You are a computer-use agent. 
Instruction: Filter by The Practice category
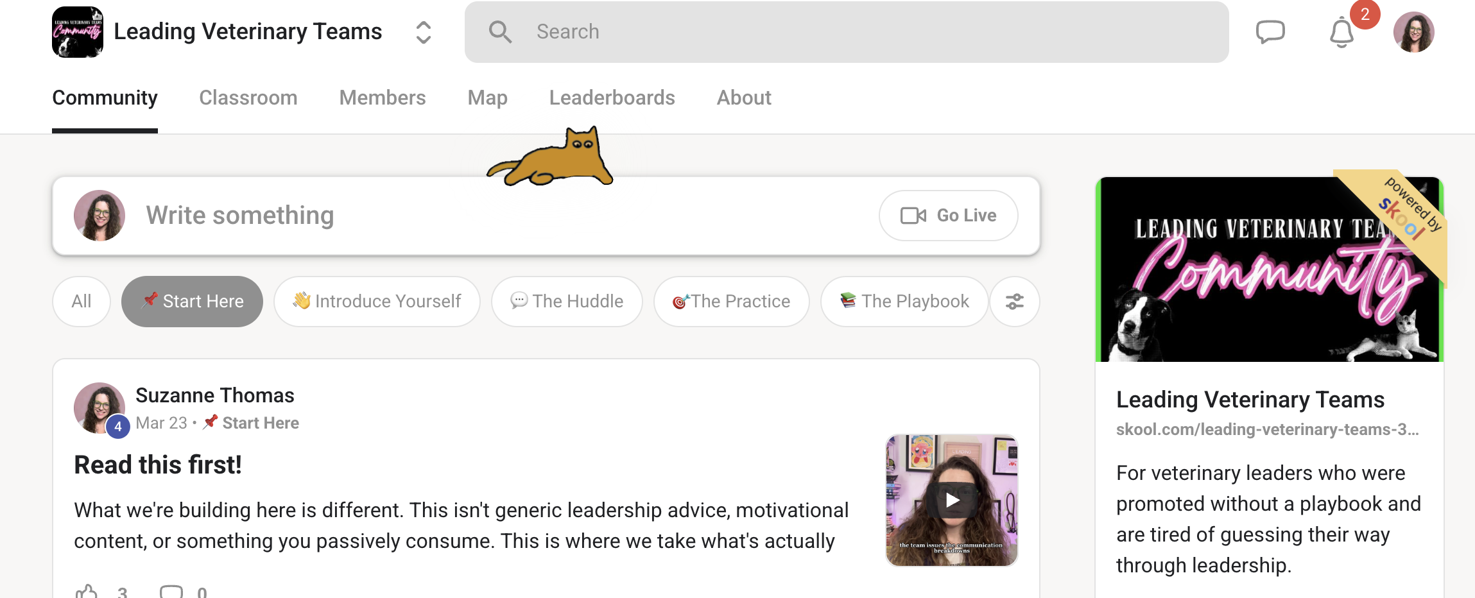tap(732, 302)
